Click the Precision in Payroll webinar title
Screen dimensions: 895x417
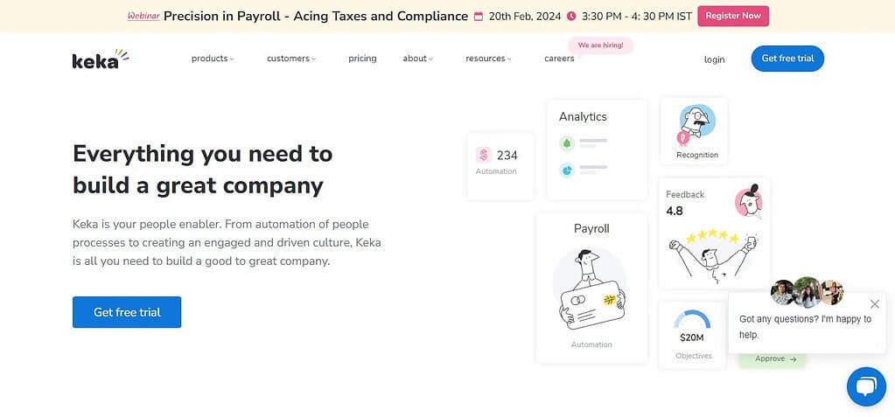(x=316, y=16)
